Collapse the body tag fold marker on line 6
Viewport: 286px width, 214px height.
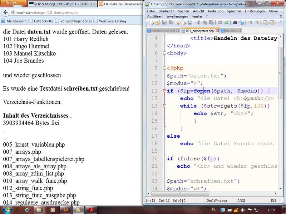(x=164, y=53)
